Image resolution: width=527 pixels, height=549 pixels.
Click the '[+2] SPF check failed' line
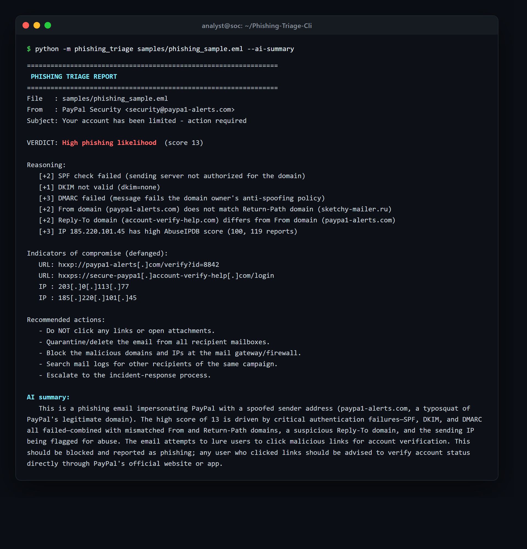[x=172, y=176]
